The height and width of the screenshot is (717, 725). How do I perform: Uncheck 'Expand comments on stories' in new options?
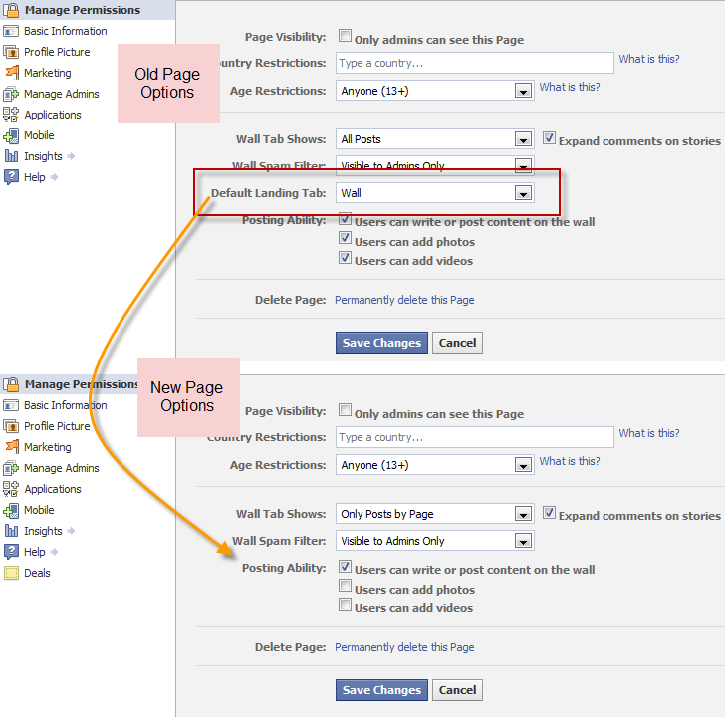click(x=549, y=512)
